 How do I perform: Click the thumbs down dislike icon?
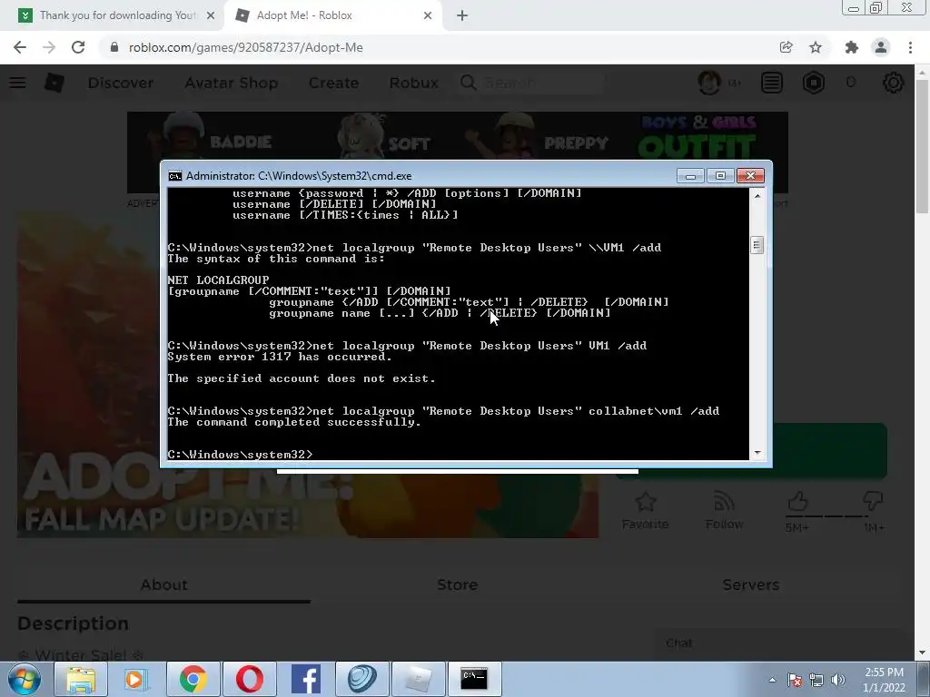coord(873,501)
